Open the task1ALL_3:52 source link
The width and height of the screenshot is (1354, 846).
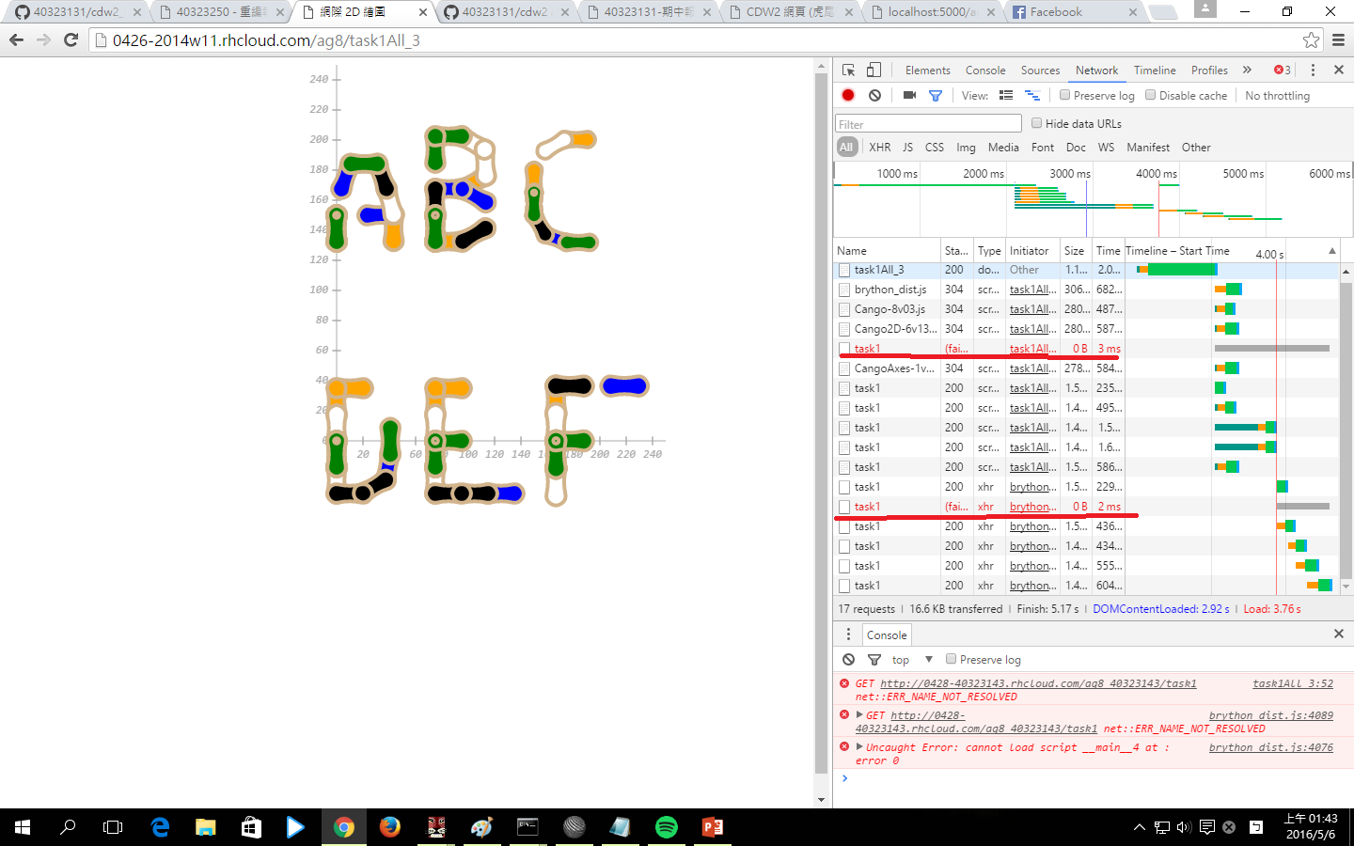coord(1293,683)
